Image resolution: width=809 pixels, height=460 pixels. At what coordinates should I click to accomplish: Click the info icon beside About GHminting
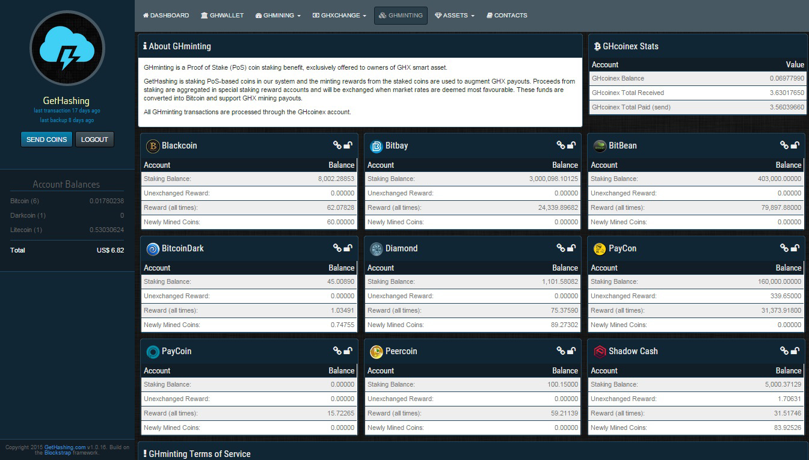coord(145,46)
